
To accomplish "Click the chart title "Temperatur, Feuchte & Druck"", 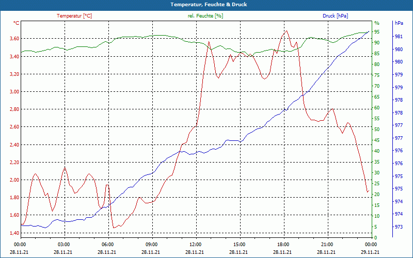I will tap(209, 5).
